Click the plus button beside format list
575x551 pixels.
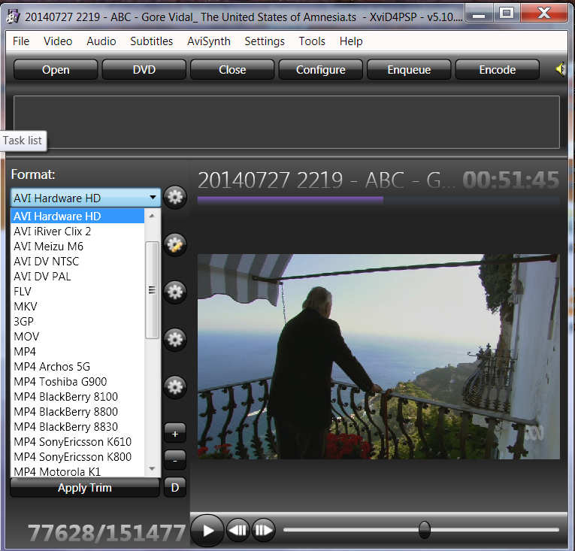coord(175,434)
